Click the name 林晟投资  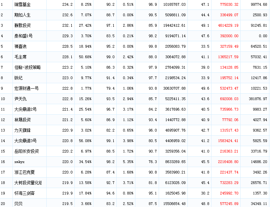[22, 120]
